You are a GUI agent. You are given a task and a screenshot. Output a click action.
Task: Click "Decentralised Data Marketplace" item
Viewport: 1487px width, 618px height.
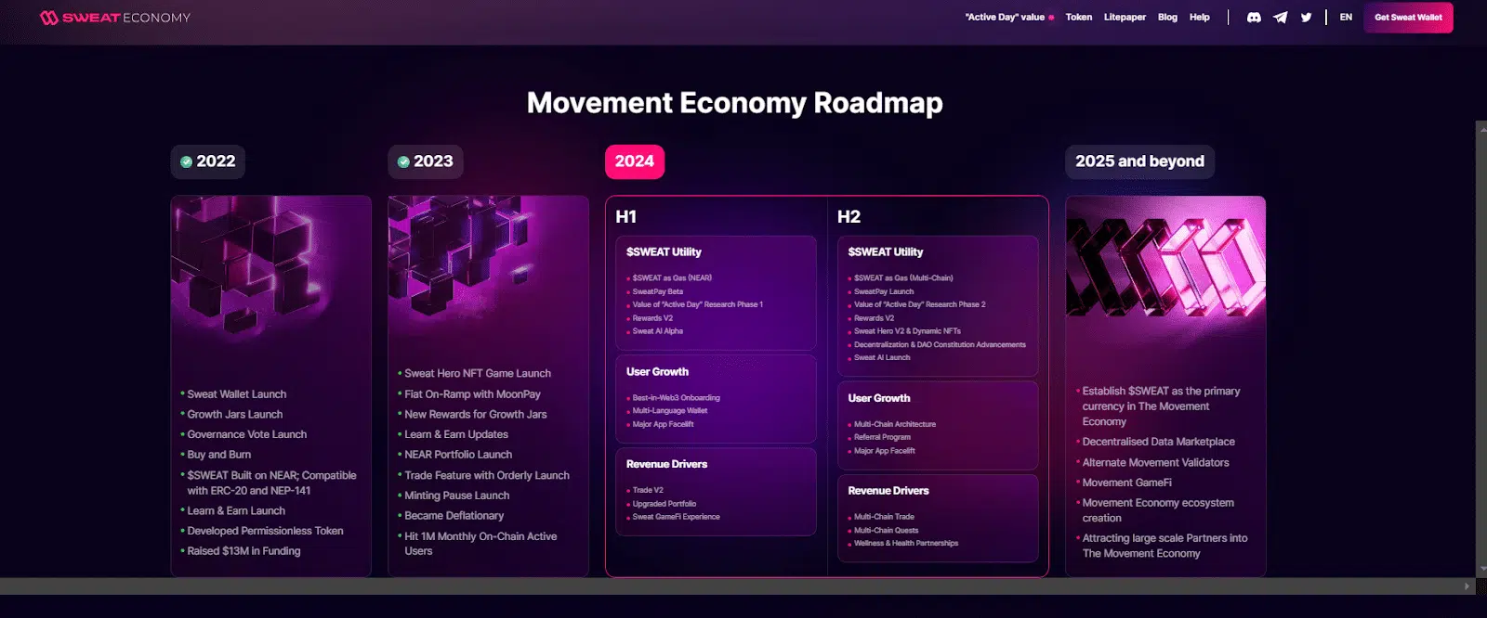(x=1158, y=442)
